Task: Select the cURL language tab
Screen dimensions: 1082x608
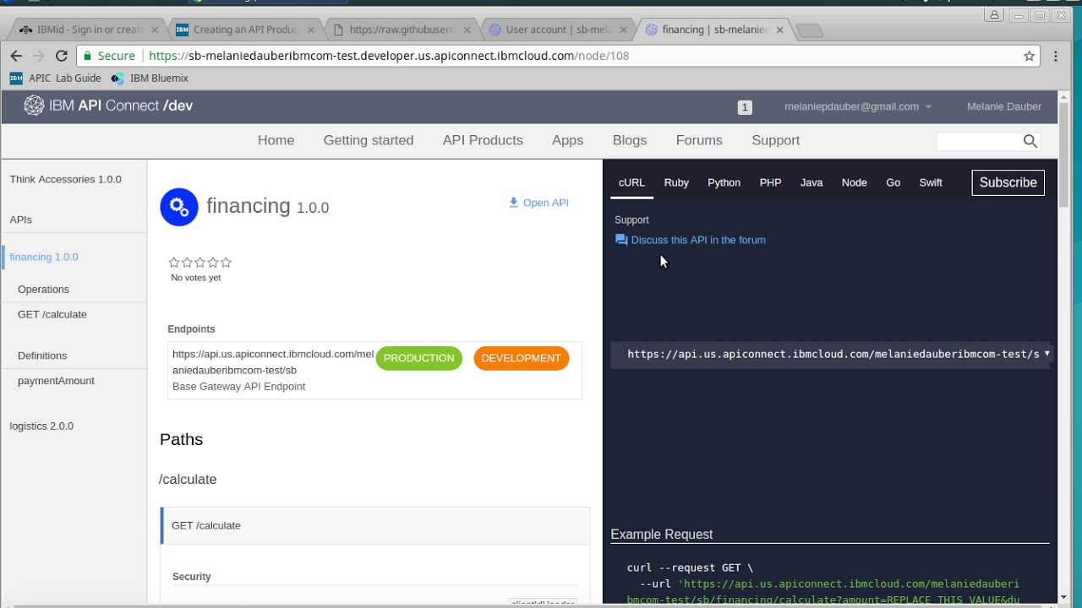Action: (631, 182)
